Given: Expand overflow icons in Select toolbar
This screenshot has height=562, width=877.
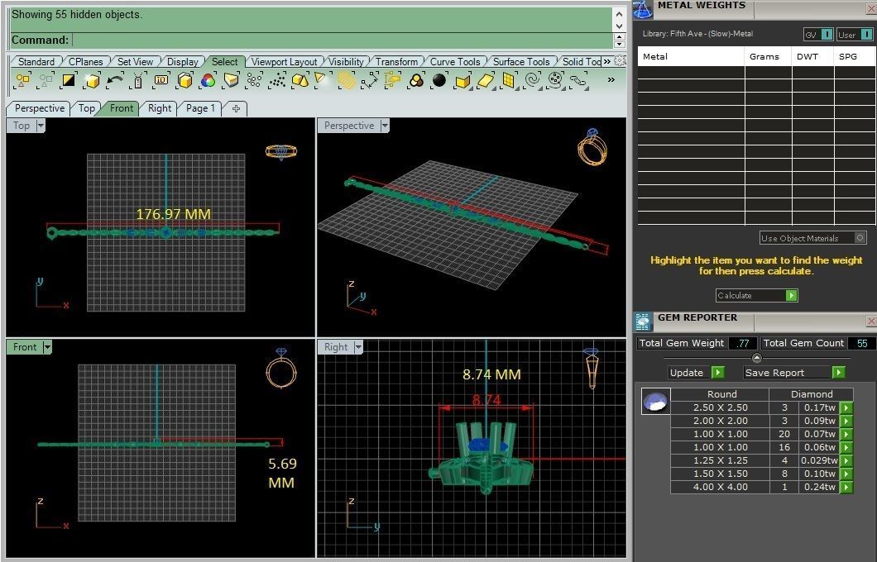Looking at the screenshot, I should point(611,80).
